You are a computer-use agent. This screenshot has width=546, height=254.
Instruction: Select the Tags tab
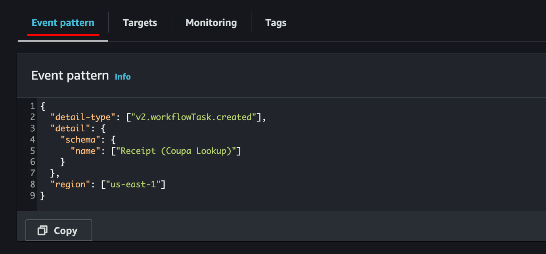[x=276, y=23]
